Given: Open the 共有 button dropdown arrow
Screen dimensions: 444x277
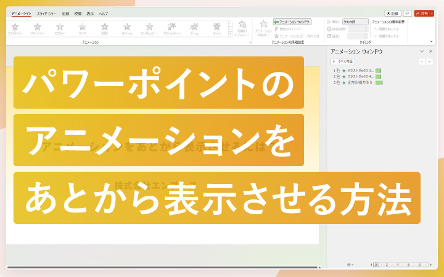Looking at the screenshot, I should [432, 14].
